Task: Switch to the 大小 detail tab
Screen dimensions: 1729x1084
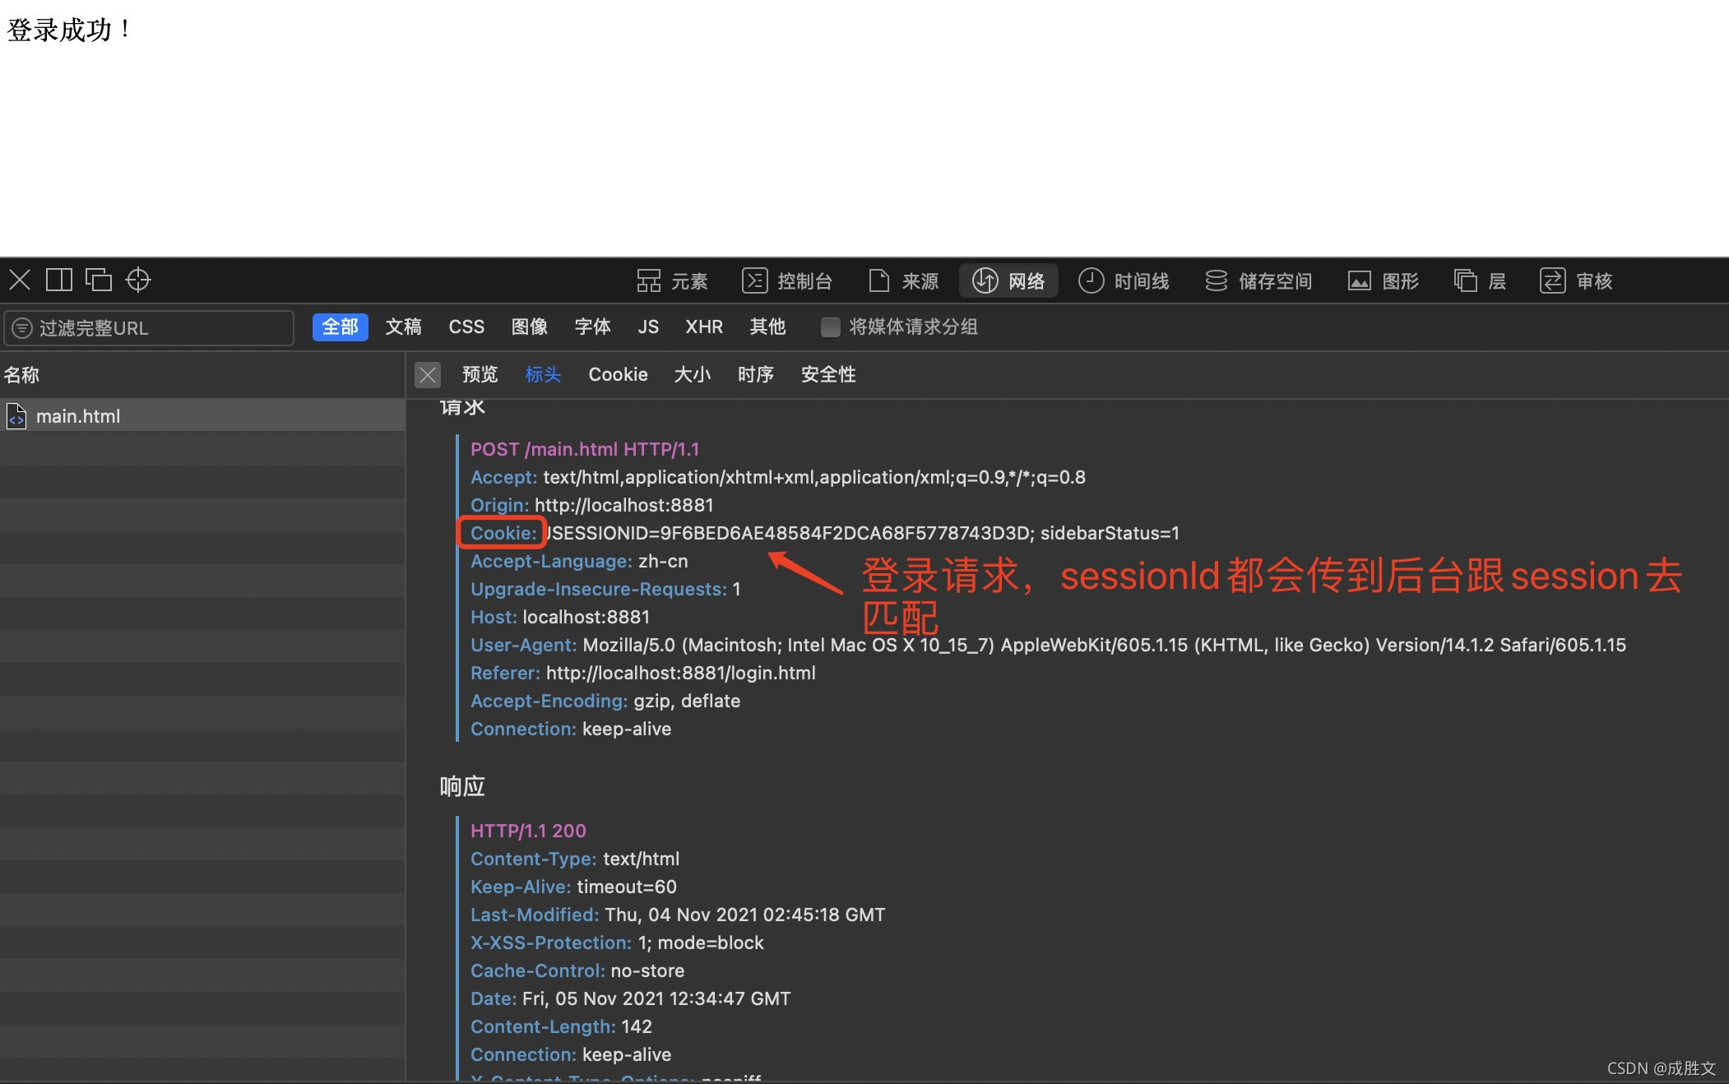Action: point(693,375)
